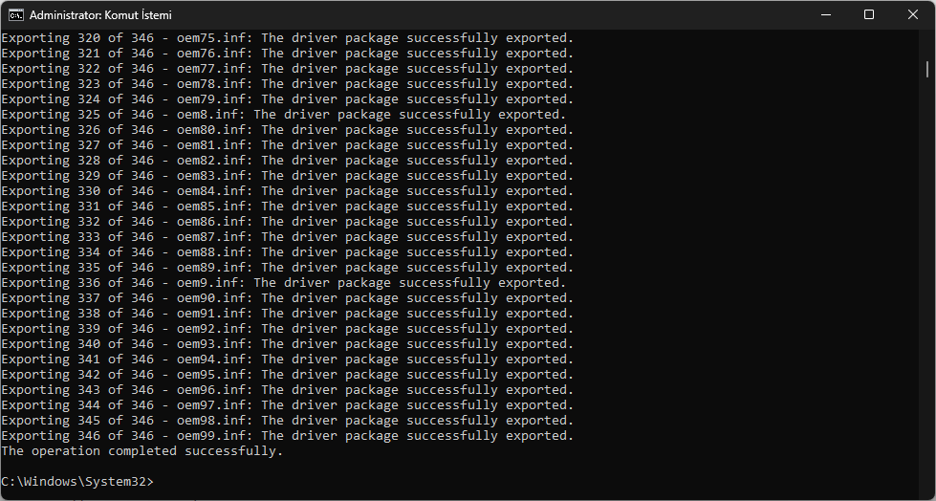Maximize the Komut İstemi window
936x501 pixels.
pyautogui.click(x=868, y=14)
